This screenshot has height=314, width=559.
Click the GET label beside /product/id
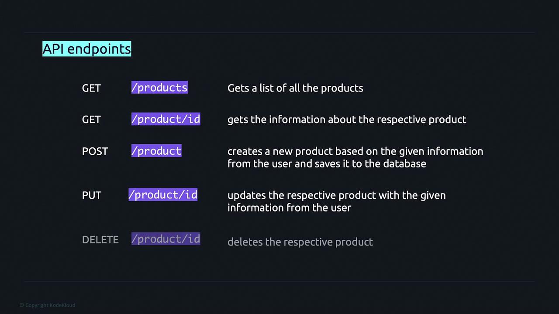tap(91, 119)
